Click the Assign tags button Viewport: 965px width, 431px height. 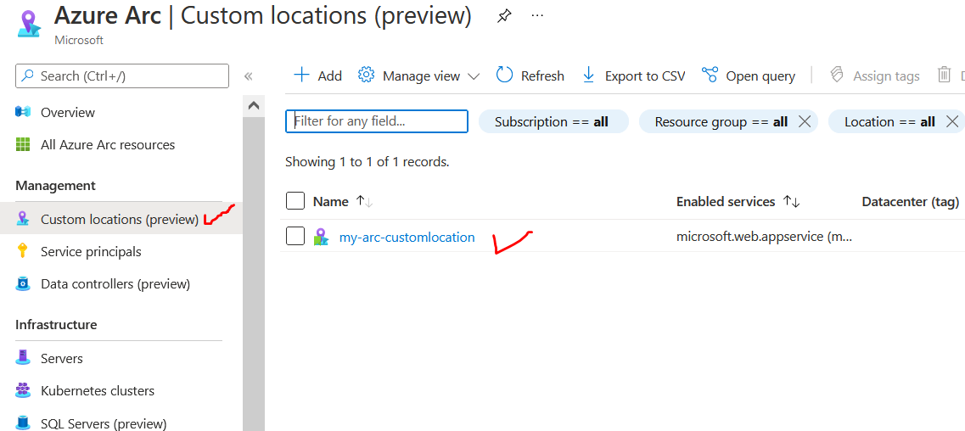874,76
